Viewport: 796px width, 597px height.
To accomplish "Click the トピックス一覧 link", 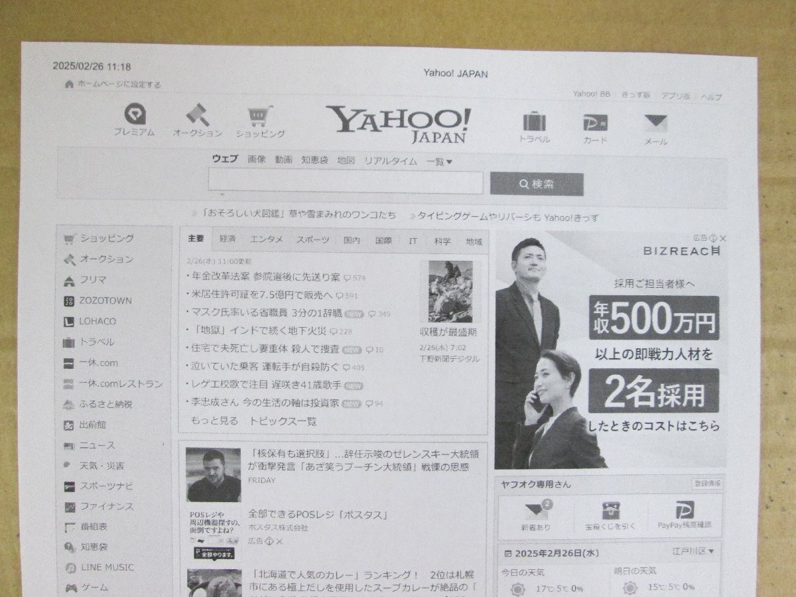I will (283, 421).
